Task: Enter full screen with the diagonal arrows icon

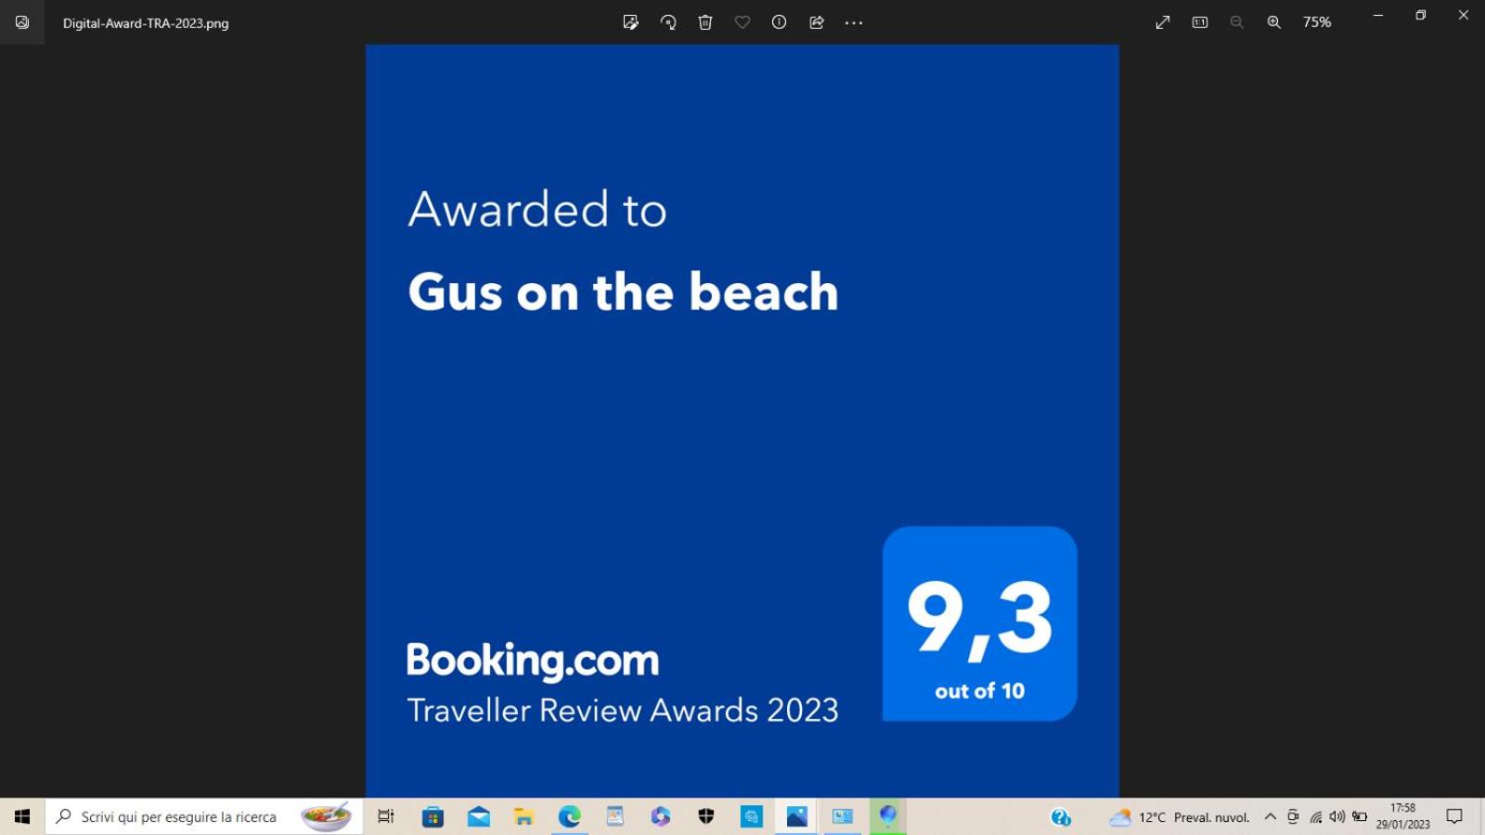Action: coord(1163,22)
